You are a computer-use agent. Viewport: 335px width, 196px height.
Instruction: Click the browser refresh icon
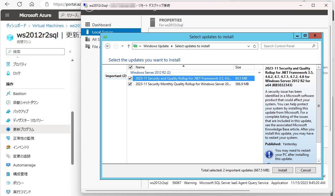[19, 4]
